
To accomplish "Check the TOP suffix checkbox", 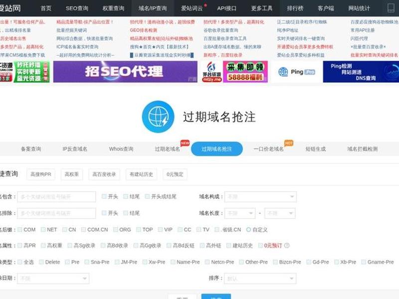I will (x=139, y=230).
